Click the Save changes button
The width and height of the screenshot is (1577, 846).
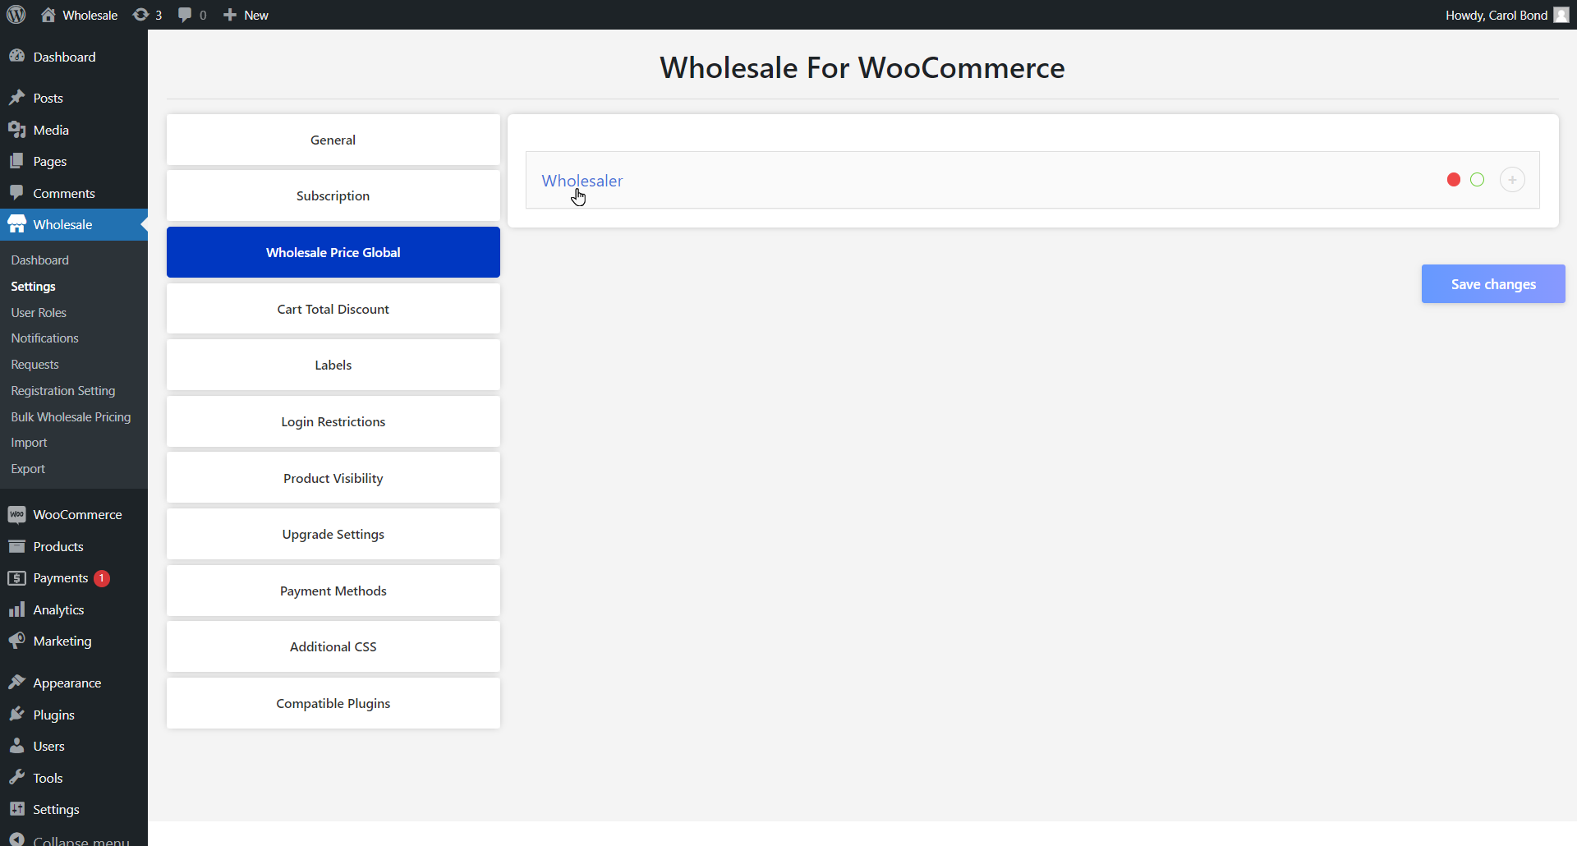[1493, 284]
